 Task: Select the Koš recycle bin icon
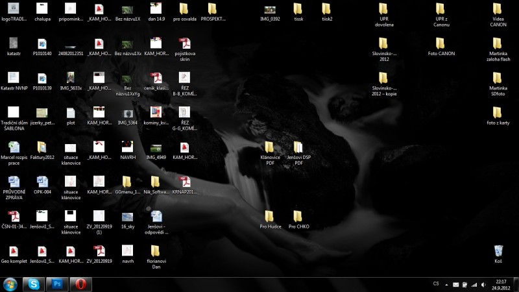pyautogui.click(x=498, y=250)
